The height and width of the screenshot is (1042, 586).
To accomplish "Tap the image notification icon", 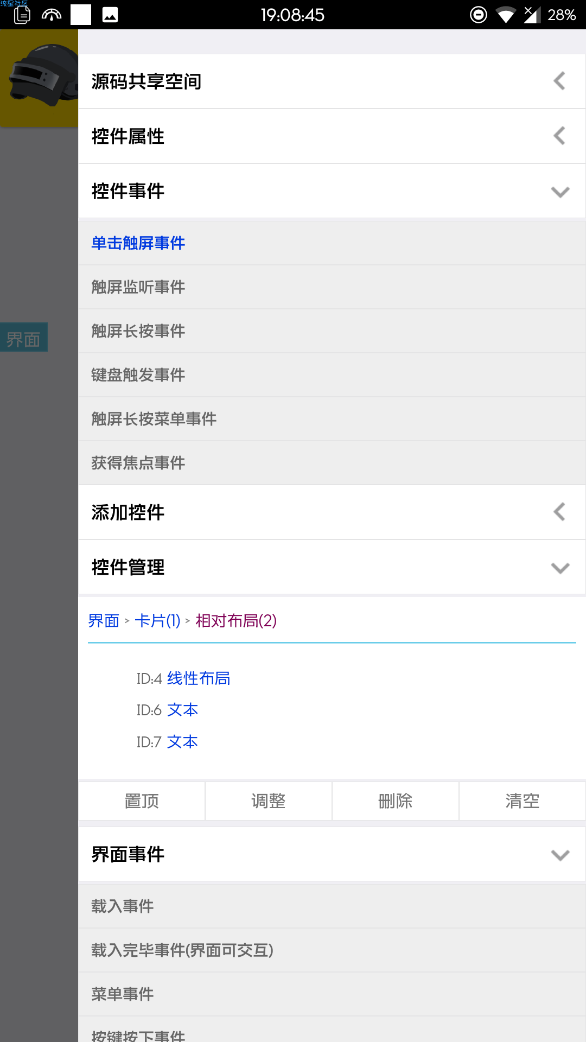I will [110, 15].
